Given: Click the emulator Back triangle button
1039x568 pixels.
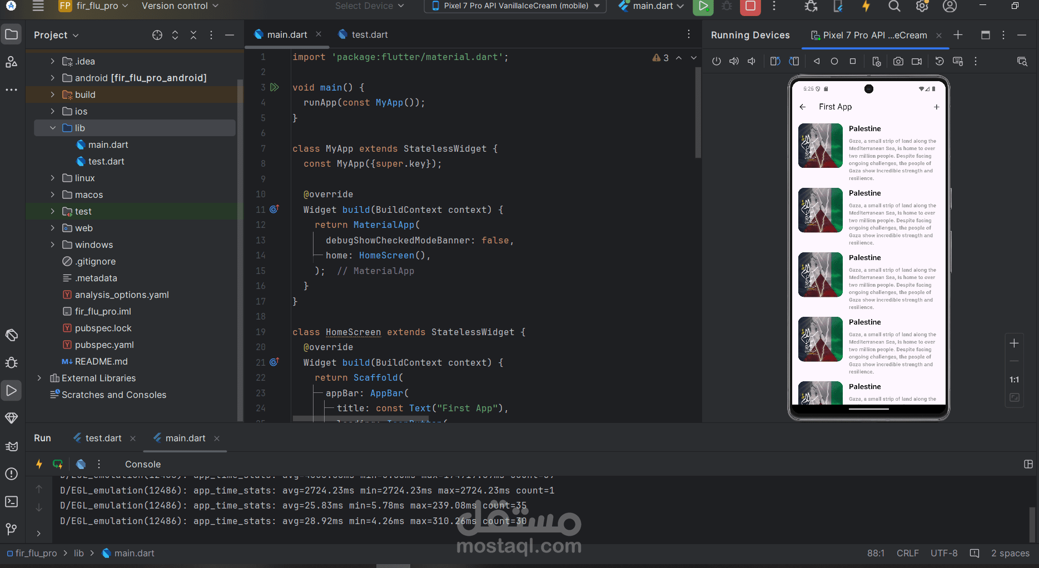Looking at the screenshot, I should (817, 61).
